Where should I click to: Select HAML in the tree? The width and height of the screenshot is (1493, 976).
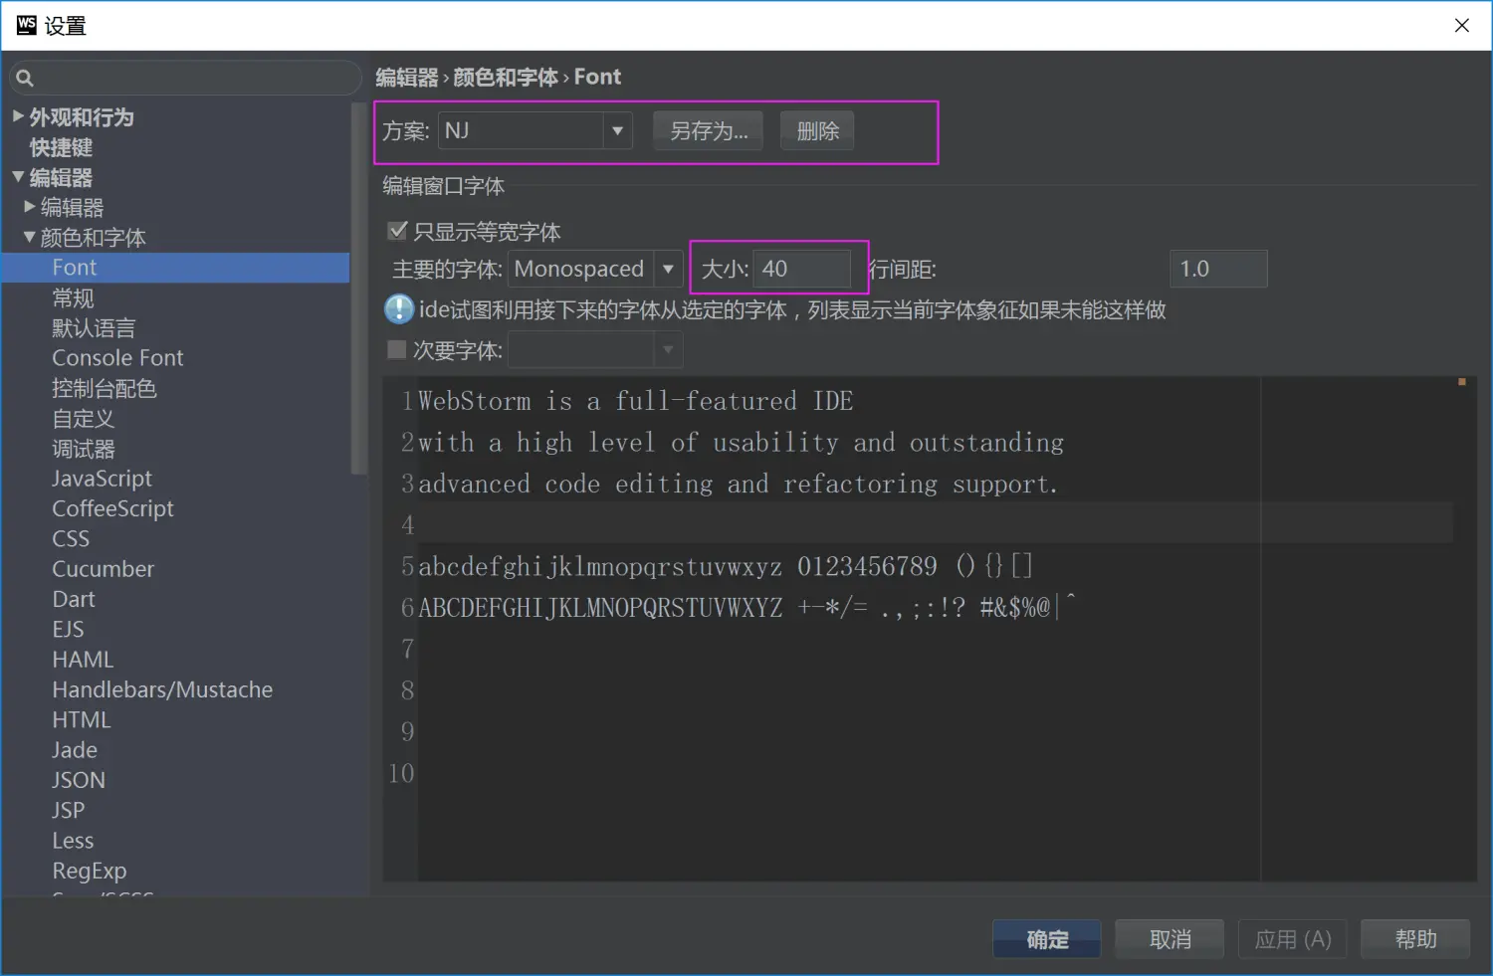(x=83, y=660)
